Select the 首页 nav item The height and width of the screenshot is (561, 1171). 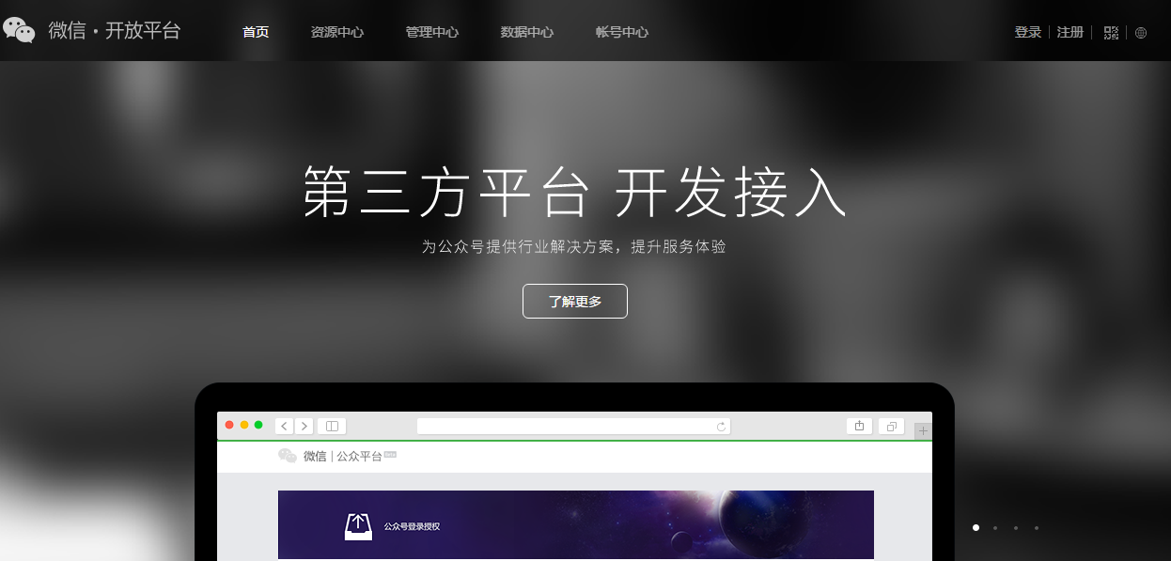256,32
